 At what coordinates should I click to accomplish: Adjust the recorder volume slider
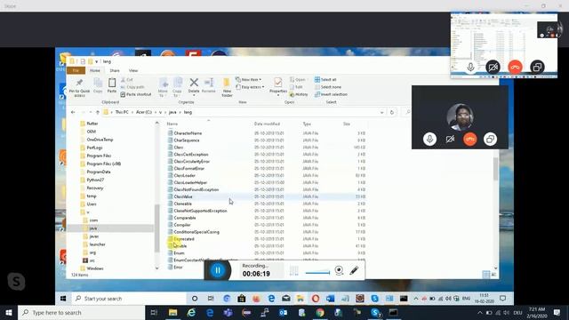(x=317, y=273)
